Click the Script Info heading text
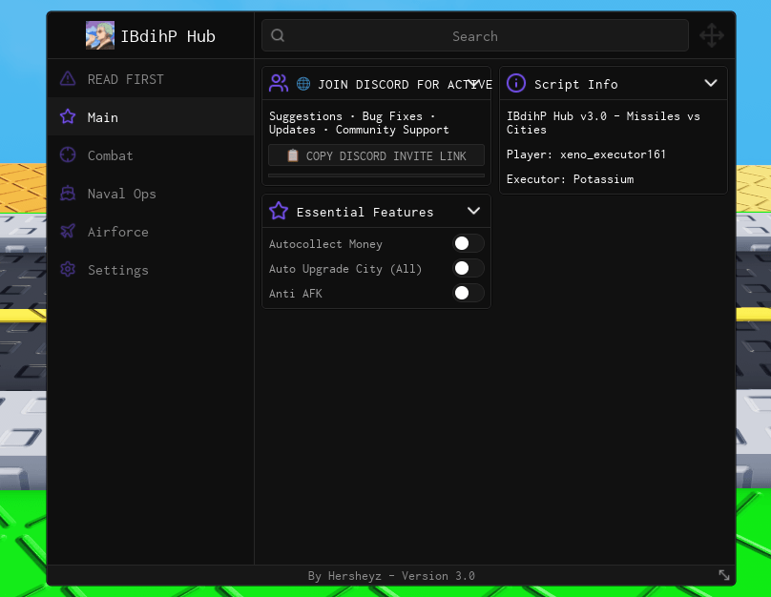 (x=575, y=84)
